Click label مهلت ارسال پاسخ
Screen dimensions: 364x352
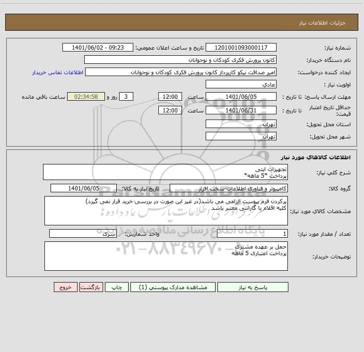coord(328,97)
